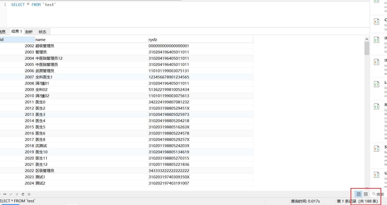Screen dimensions: 387x205
Task: Select the cell '000000000000000001'
Action: [201, 46]
